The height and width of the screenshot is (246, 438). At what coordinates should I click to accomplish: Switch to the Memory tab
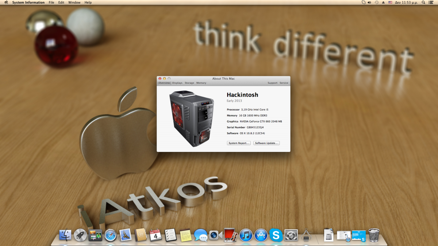tap(201, 83)
